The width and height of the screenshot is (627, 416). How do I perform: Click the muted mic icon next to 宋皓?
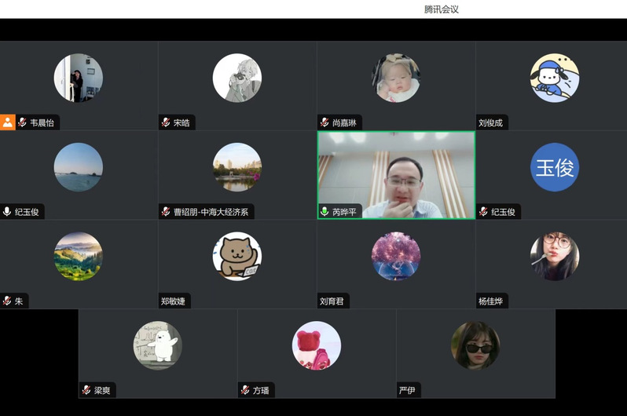[166, 122]
